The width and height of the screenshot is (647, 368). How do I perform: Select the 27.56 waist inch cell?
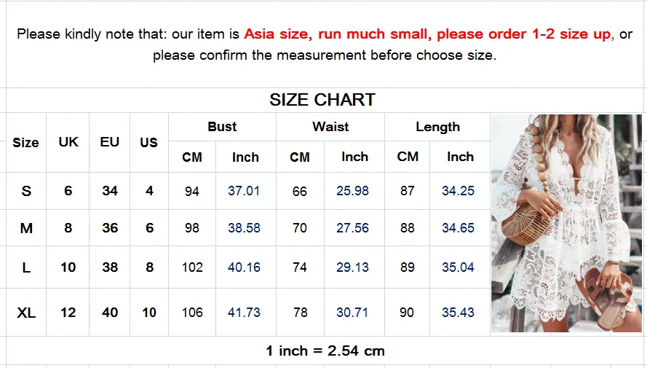click(352, 228)
